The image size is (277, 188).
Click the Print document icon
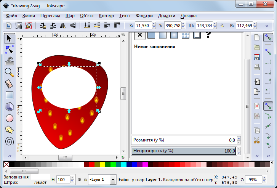click(x=257, y=67)
